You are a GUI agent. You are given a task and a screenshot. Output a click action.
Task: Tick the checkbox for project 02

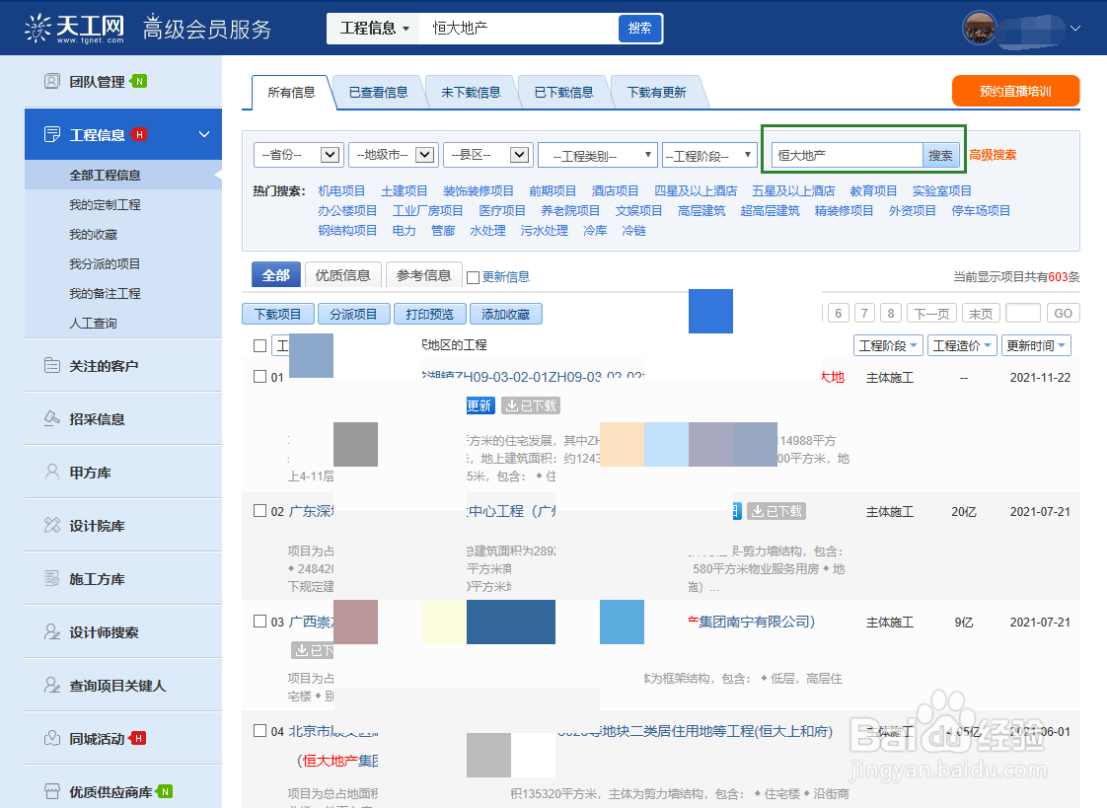259,511
